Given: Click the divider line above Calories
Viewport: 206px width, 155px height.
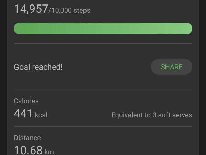Looking at the screenshot, I should (x=103, y=90).
